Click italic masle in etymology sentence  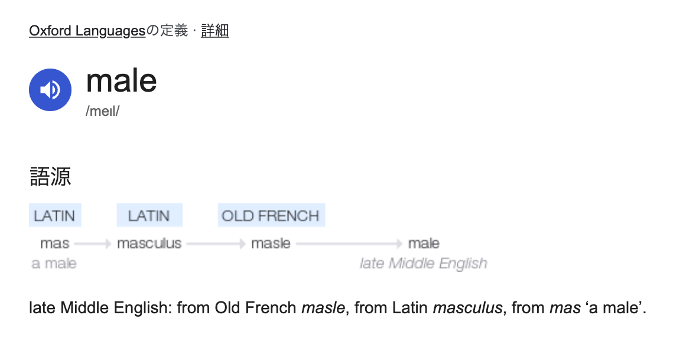click(323, 309)
